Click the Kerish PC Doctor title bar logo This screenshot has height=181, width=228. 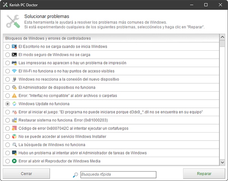[5, 5]
